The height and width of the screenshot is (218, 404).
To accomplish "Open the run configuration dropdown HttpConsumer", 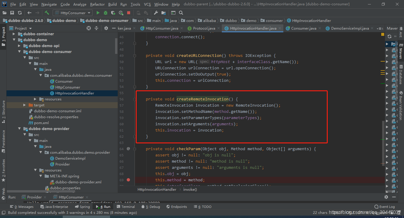I will click(x=72, y=13).
